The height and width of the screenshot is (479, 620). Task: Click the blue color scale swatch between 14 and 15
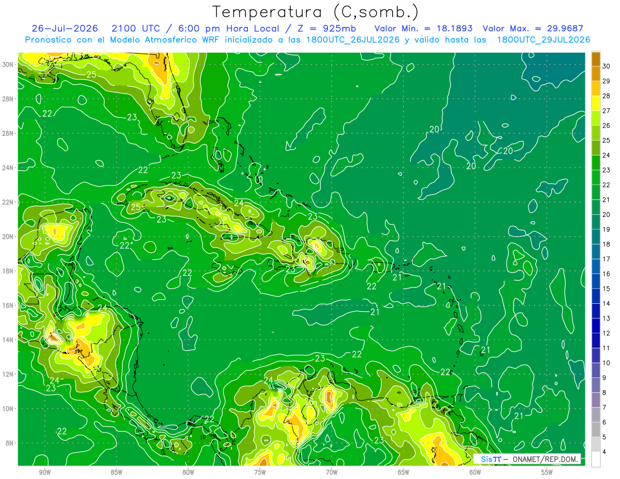tap(596, 296)
